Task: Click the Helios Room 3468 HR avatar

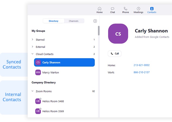Action: pos(38,101)
